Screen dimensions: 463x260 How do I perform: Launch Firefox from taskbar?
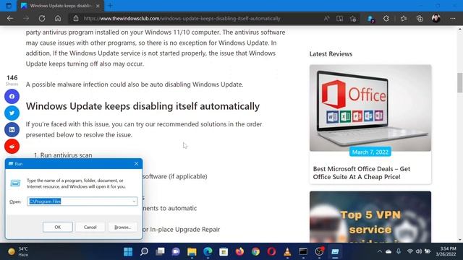click(239, 252)
